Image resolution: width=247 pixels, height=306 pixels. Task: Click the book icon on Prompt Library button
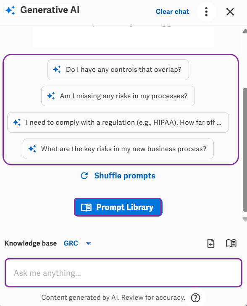pyautogui.click(x=86, y=207)
